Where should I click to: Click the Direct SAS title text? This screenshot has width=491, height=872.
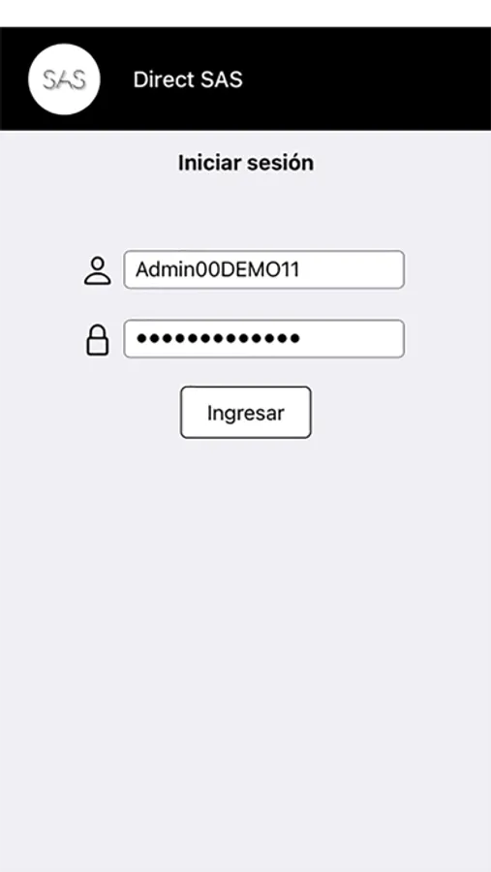click(188, 80)
